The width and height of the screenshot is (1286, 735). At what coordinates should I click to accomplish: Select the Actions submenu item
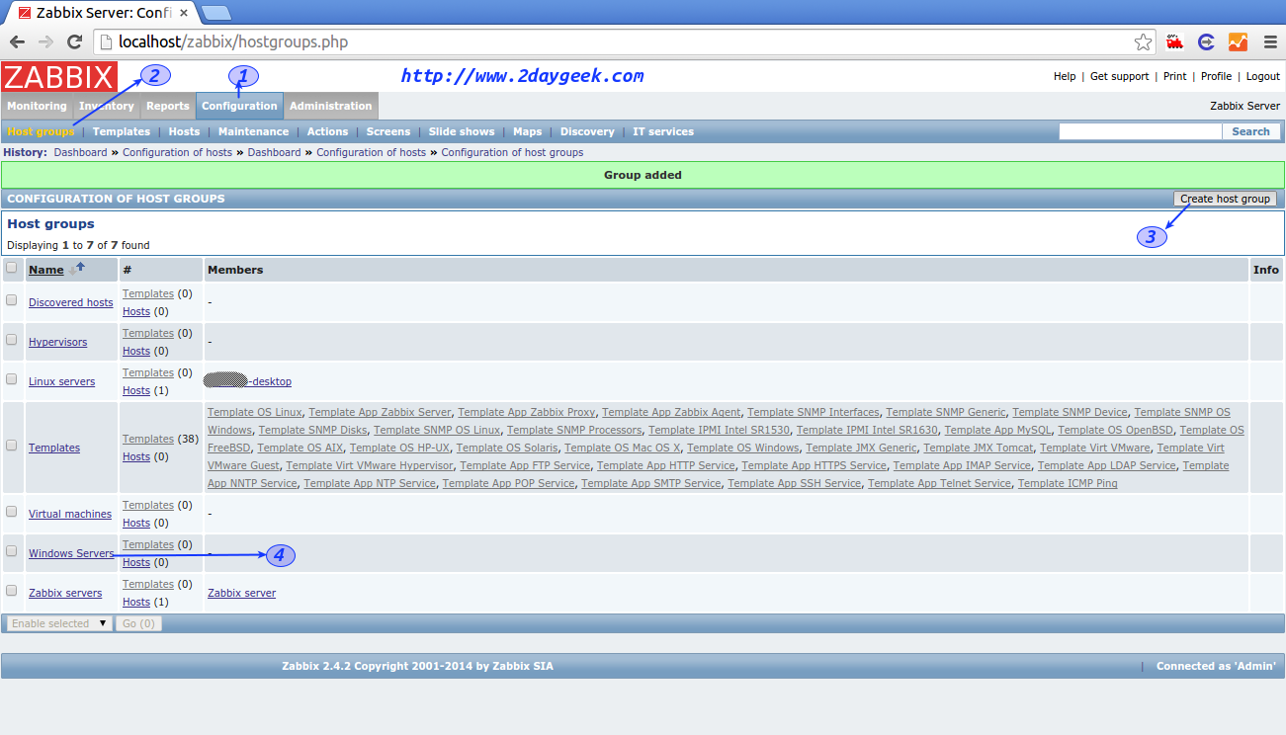[327, 131]
